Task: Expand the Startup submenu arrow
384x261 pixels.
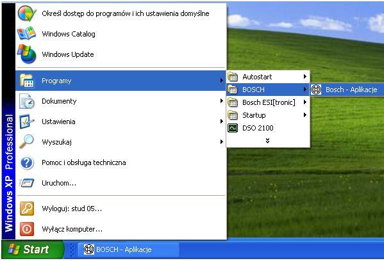Action: tap(305, 115)
